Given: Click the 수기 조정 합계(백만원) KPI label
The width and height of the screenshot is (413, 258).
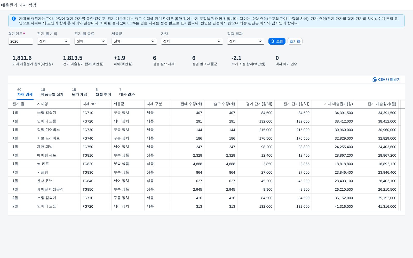Looking at the screenshot, I should [248, 64].
